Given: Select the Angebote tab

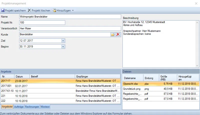Looking at the screenshot, I should tap(7, 107).
